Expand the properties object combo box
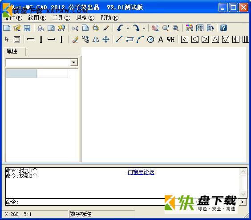 (74, 62)
